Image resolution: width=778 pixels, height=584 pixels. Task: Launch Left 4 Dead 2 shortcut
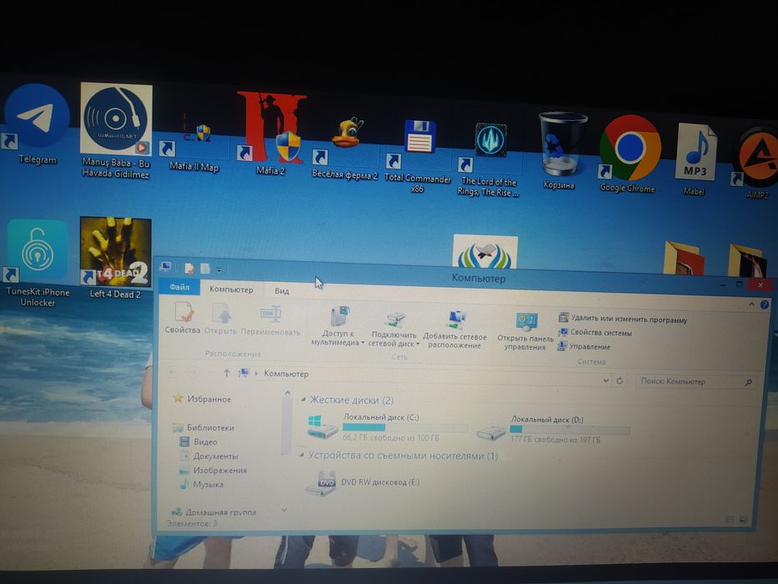click(115, 259)
